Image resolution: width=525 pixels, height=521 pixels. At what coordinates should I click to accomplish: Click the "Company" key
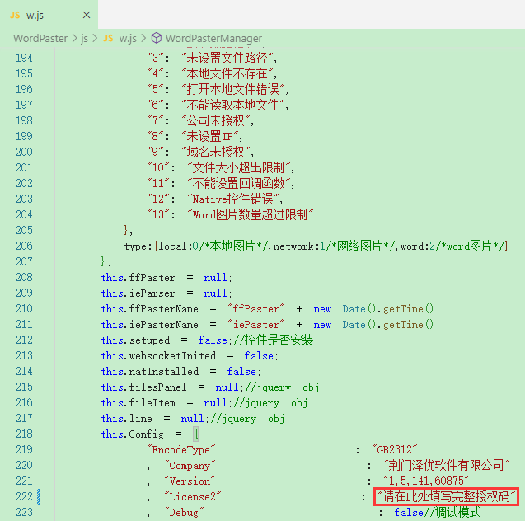(190, 466)
